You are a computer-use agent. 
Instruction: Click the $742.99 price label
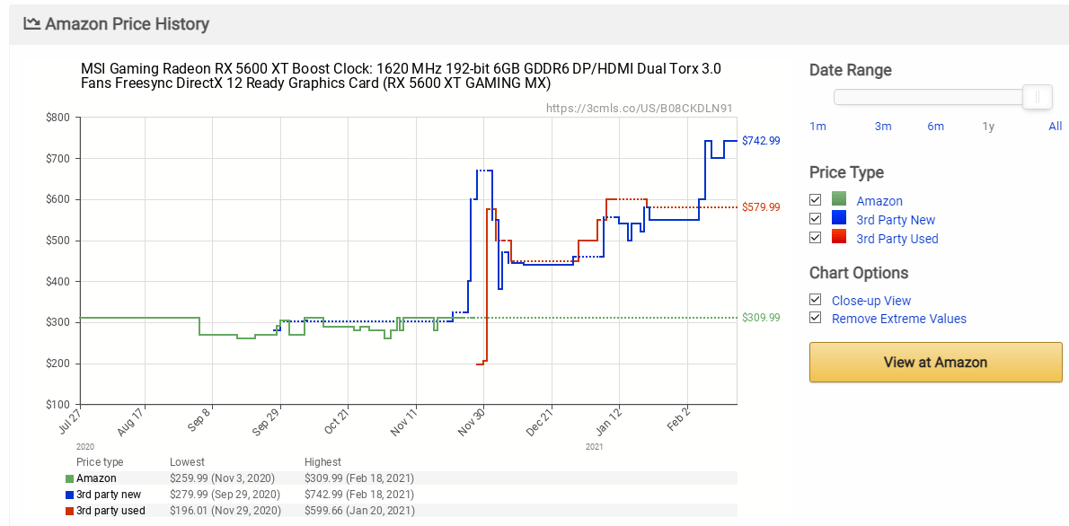tap(761, 140)
